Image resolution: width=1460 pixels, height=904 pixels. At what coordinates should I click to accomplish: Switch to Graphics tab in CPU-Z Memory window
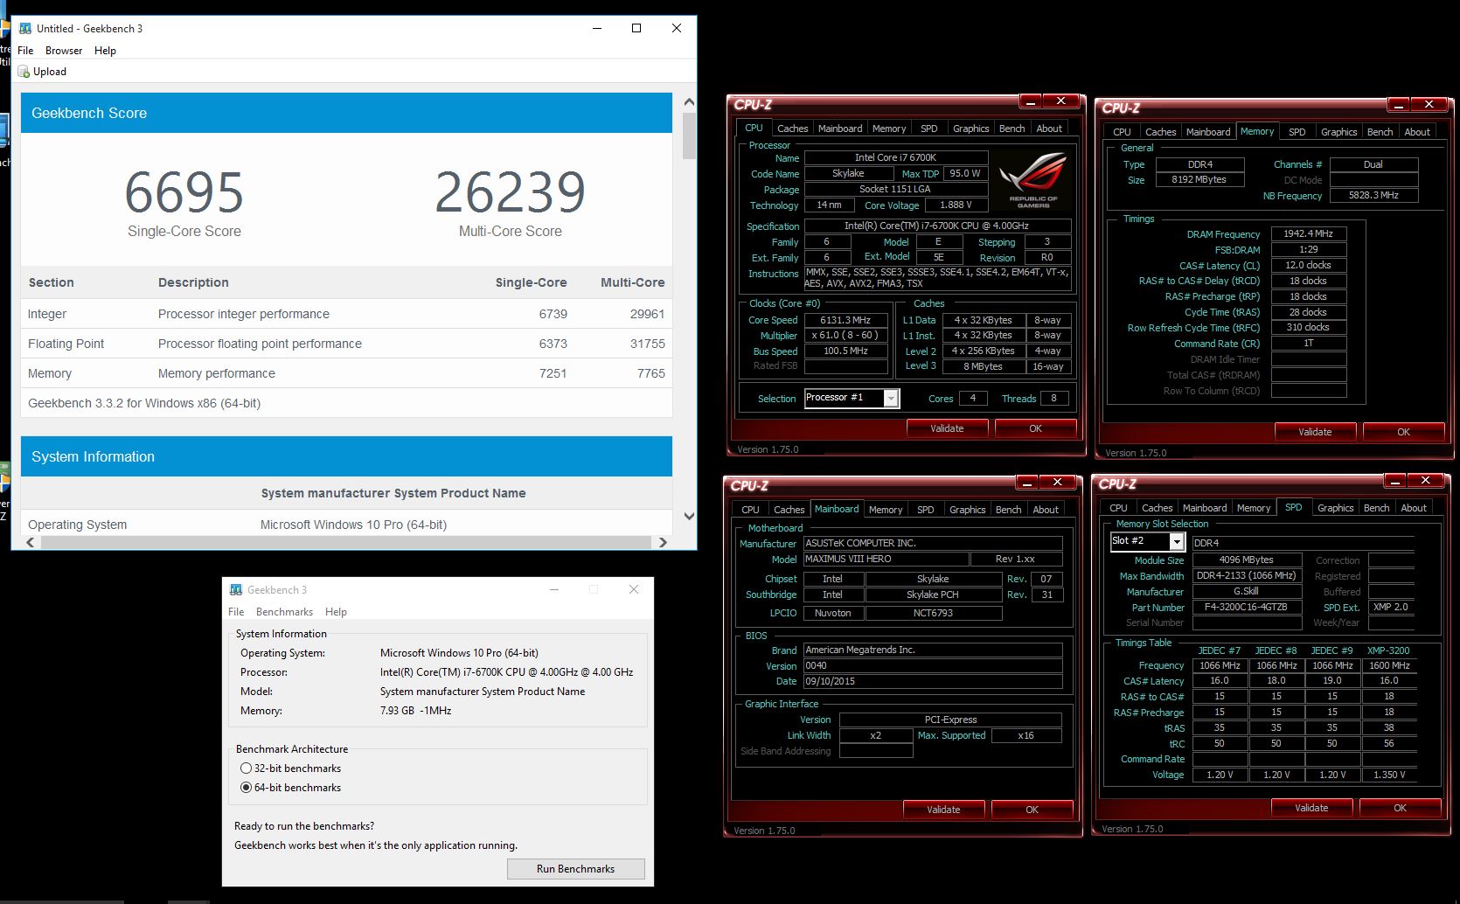pyautogui.click(x=1338, y=132)
